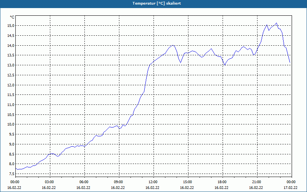This screenshot has width=307, height=192.
Task: Click the 10,0 y-axis label
Action: point(11,124)
